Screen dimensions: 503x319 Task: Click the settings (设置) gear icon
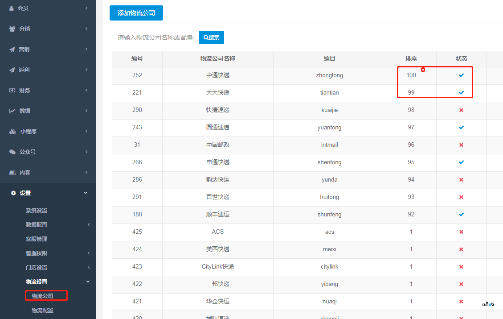coord(13,193)
